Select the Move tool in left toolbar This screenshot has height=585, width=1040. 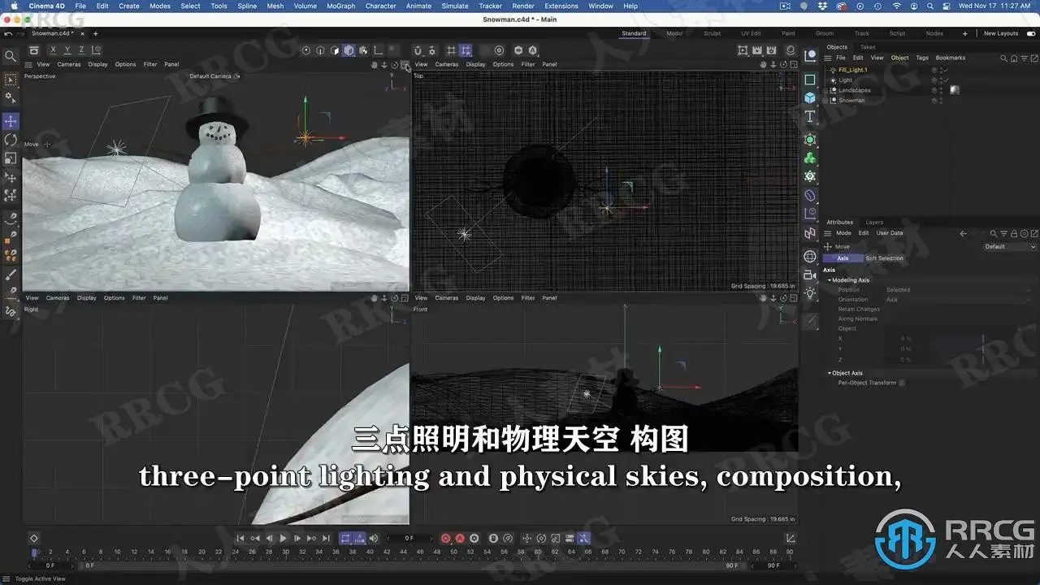pyautogui.click(x=11, y=121)
